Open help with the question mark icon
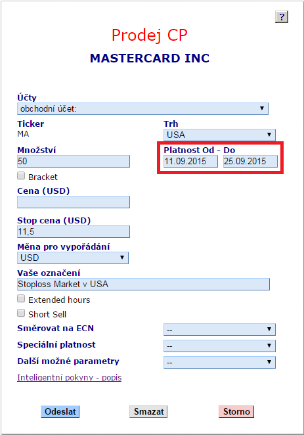The image size is (304, 435). tap(282, 17)
